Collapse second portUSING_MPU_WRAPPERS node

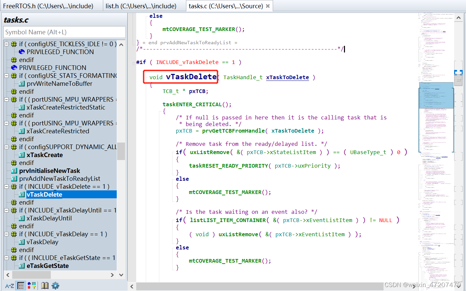click(6, 123)
